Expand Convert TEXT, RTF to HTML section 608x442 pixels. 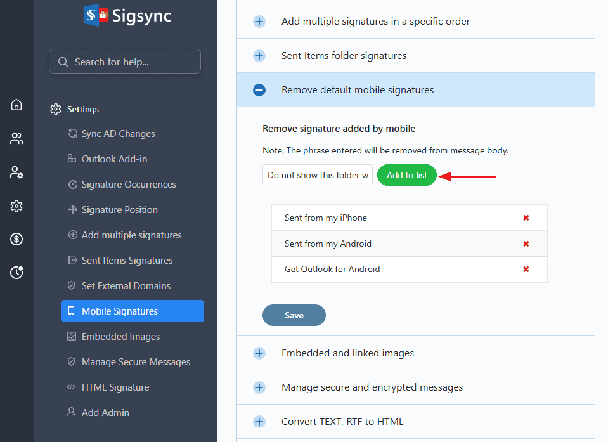259,422
